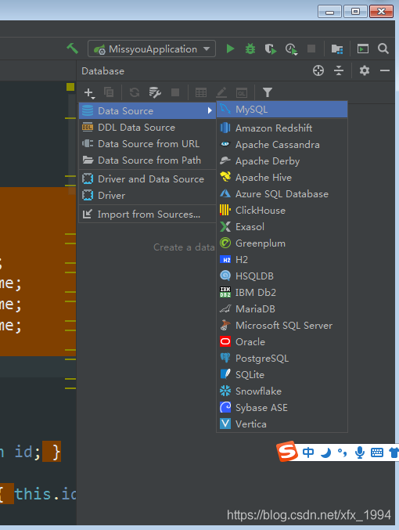Click Import from Sources option
Image resolution: width=399 pixels, height=530 pixels.
[148, 215]
